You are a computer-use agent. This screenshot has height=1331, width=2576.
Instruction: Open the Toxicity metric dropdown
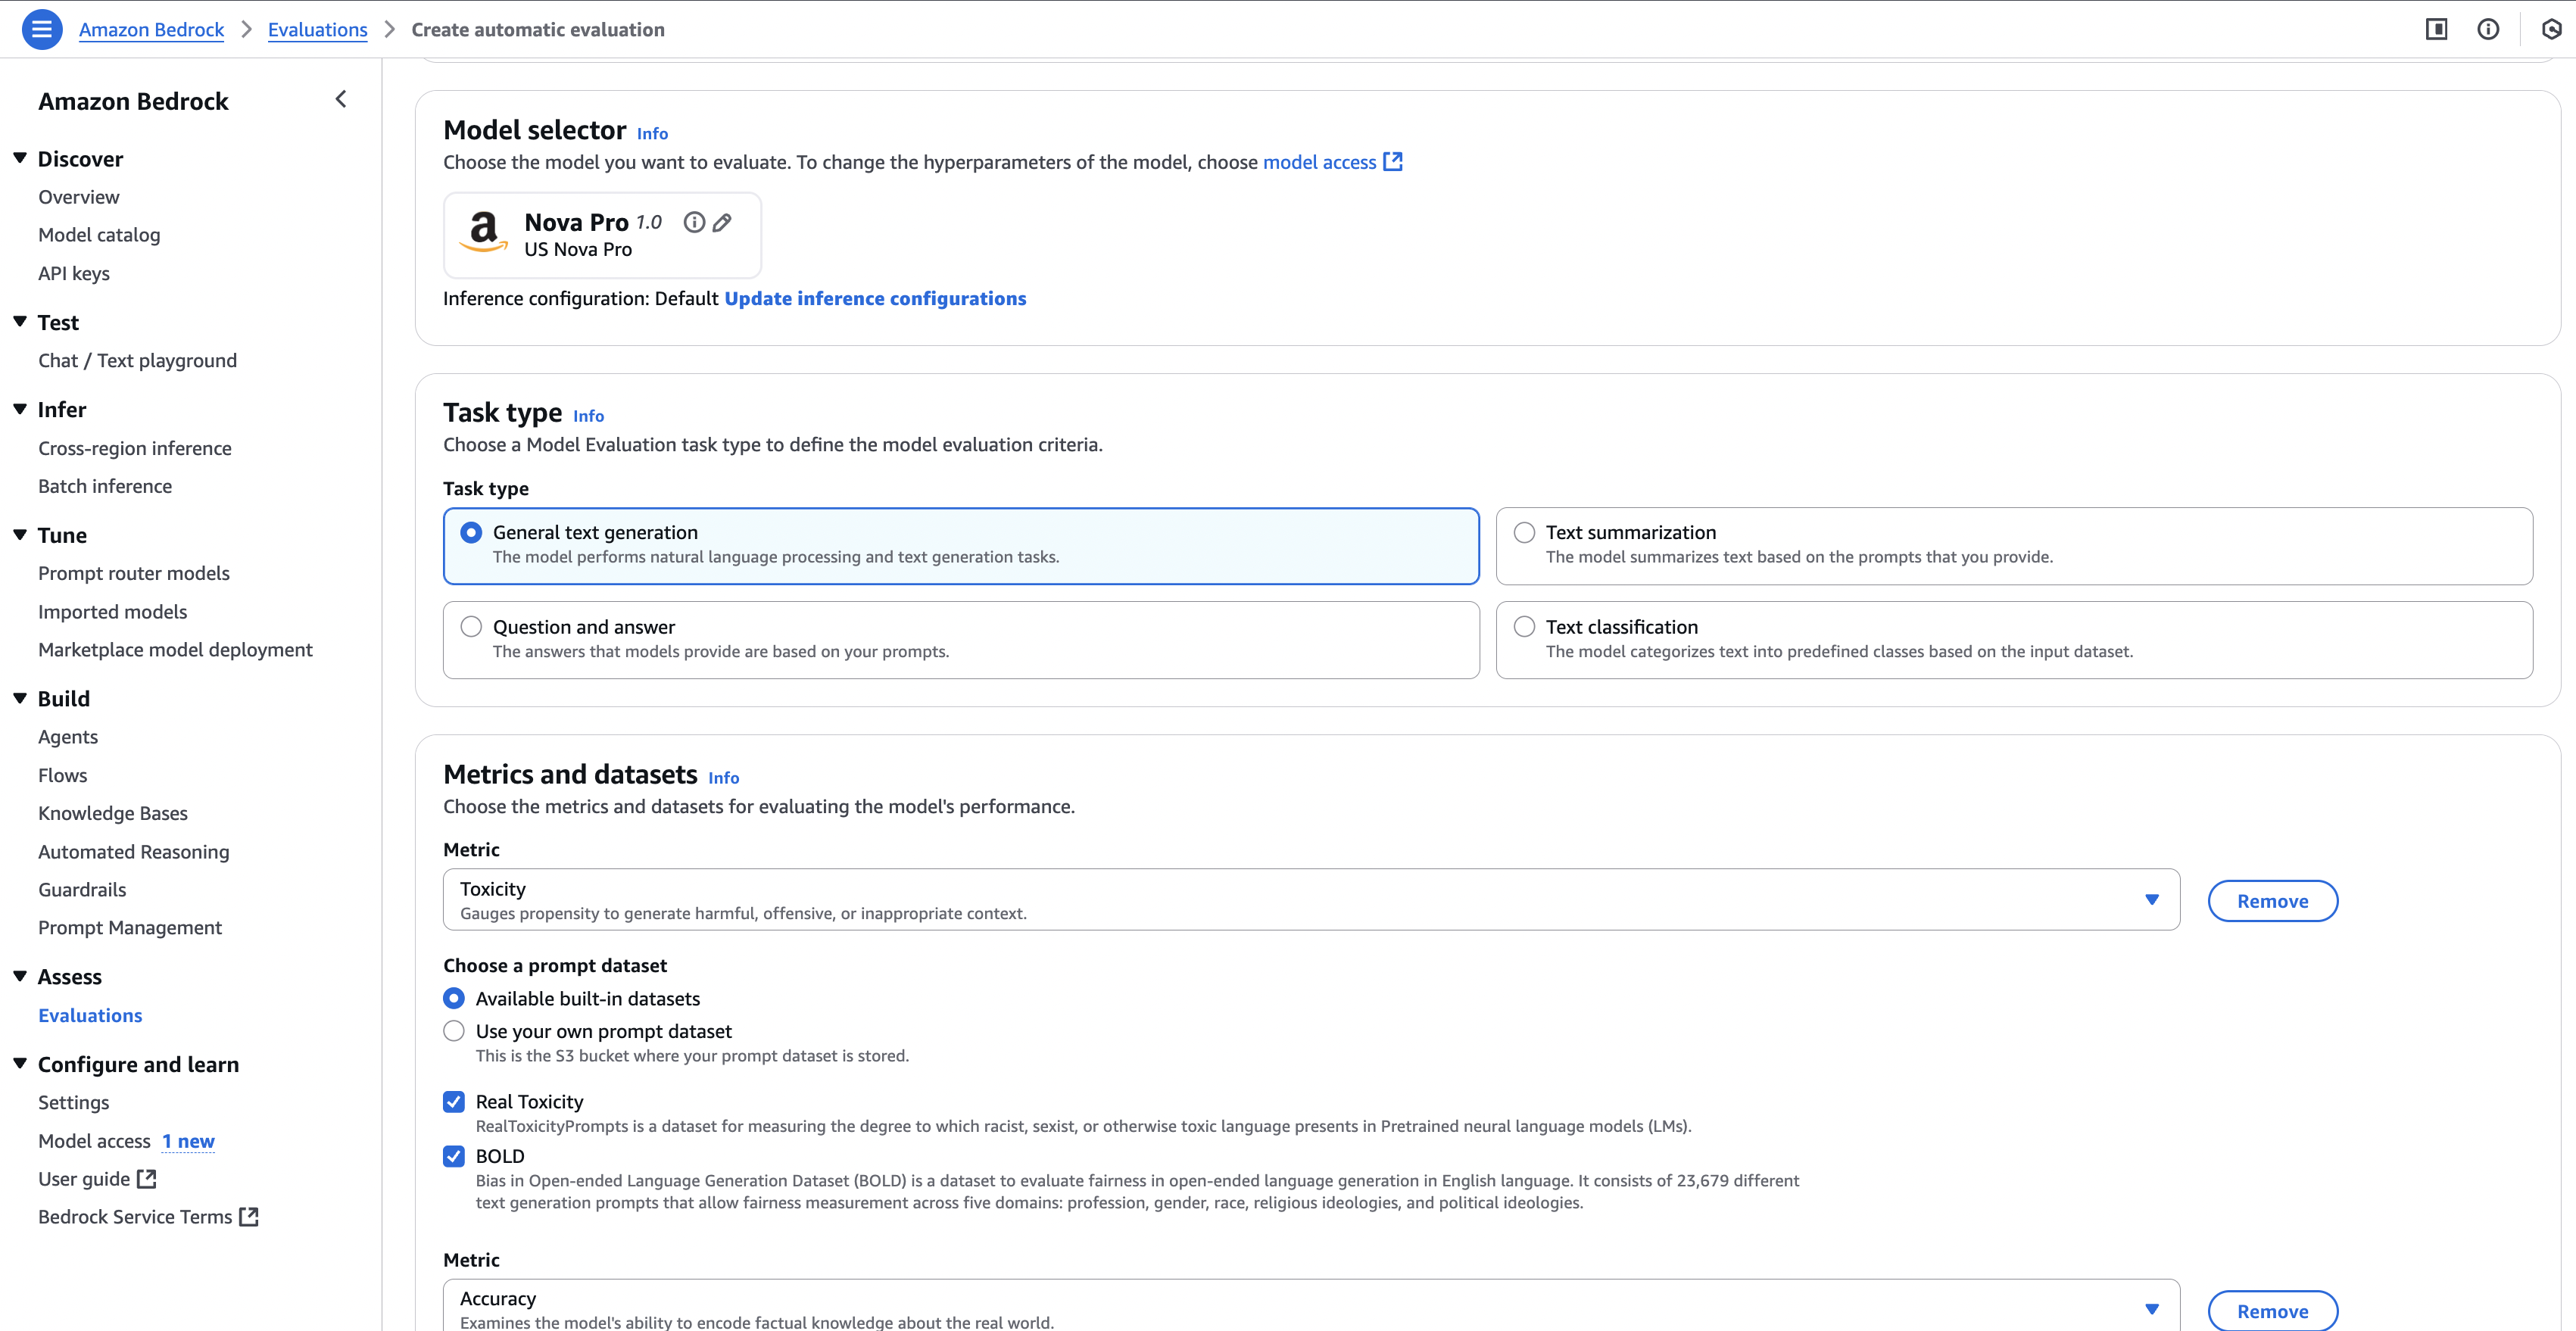pyautogui.click(x=1311, y=900)
